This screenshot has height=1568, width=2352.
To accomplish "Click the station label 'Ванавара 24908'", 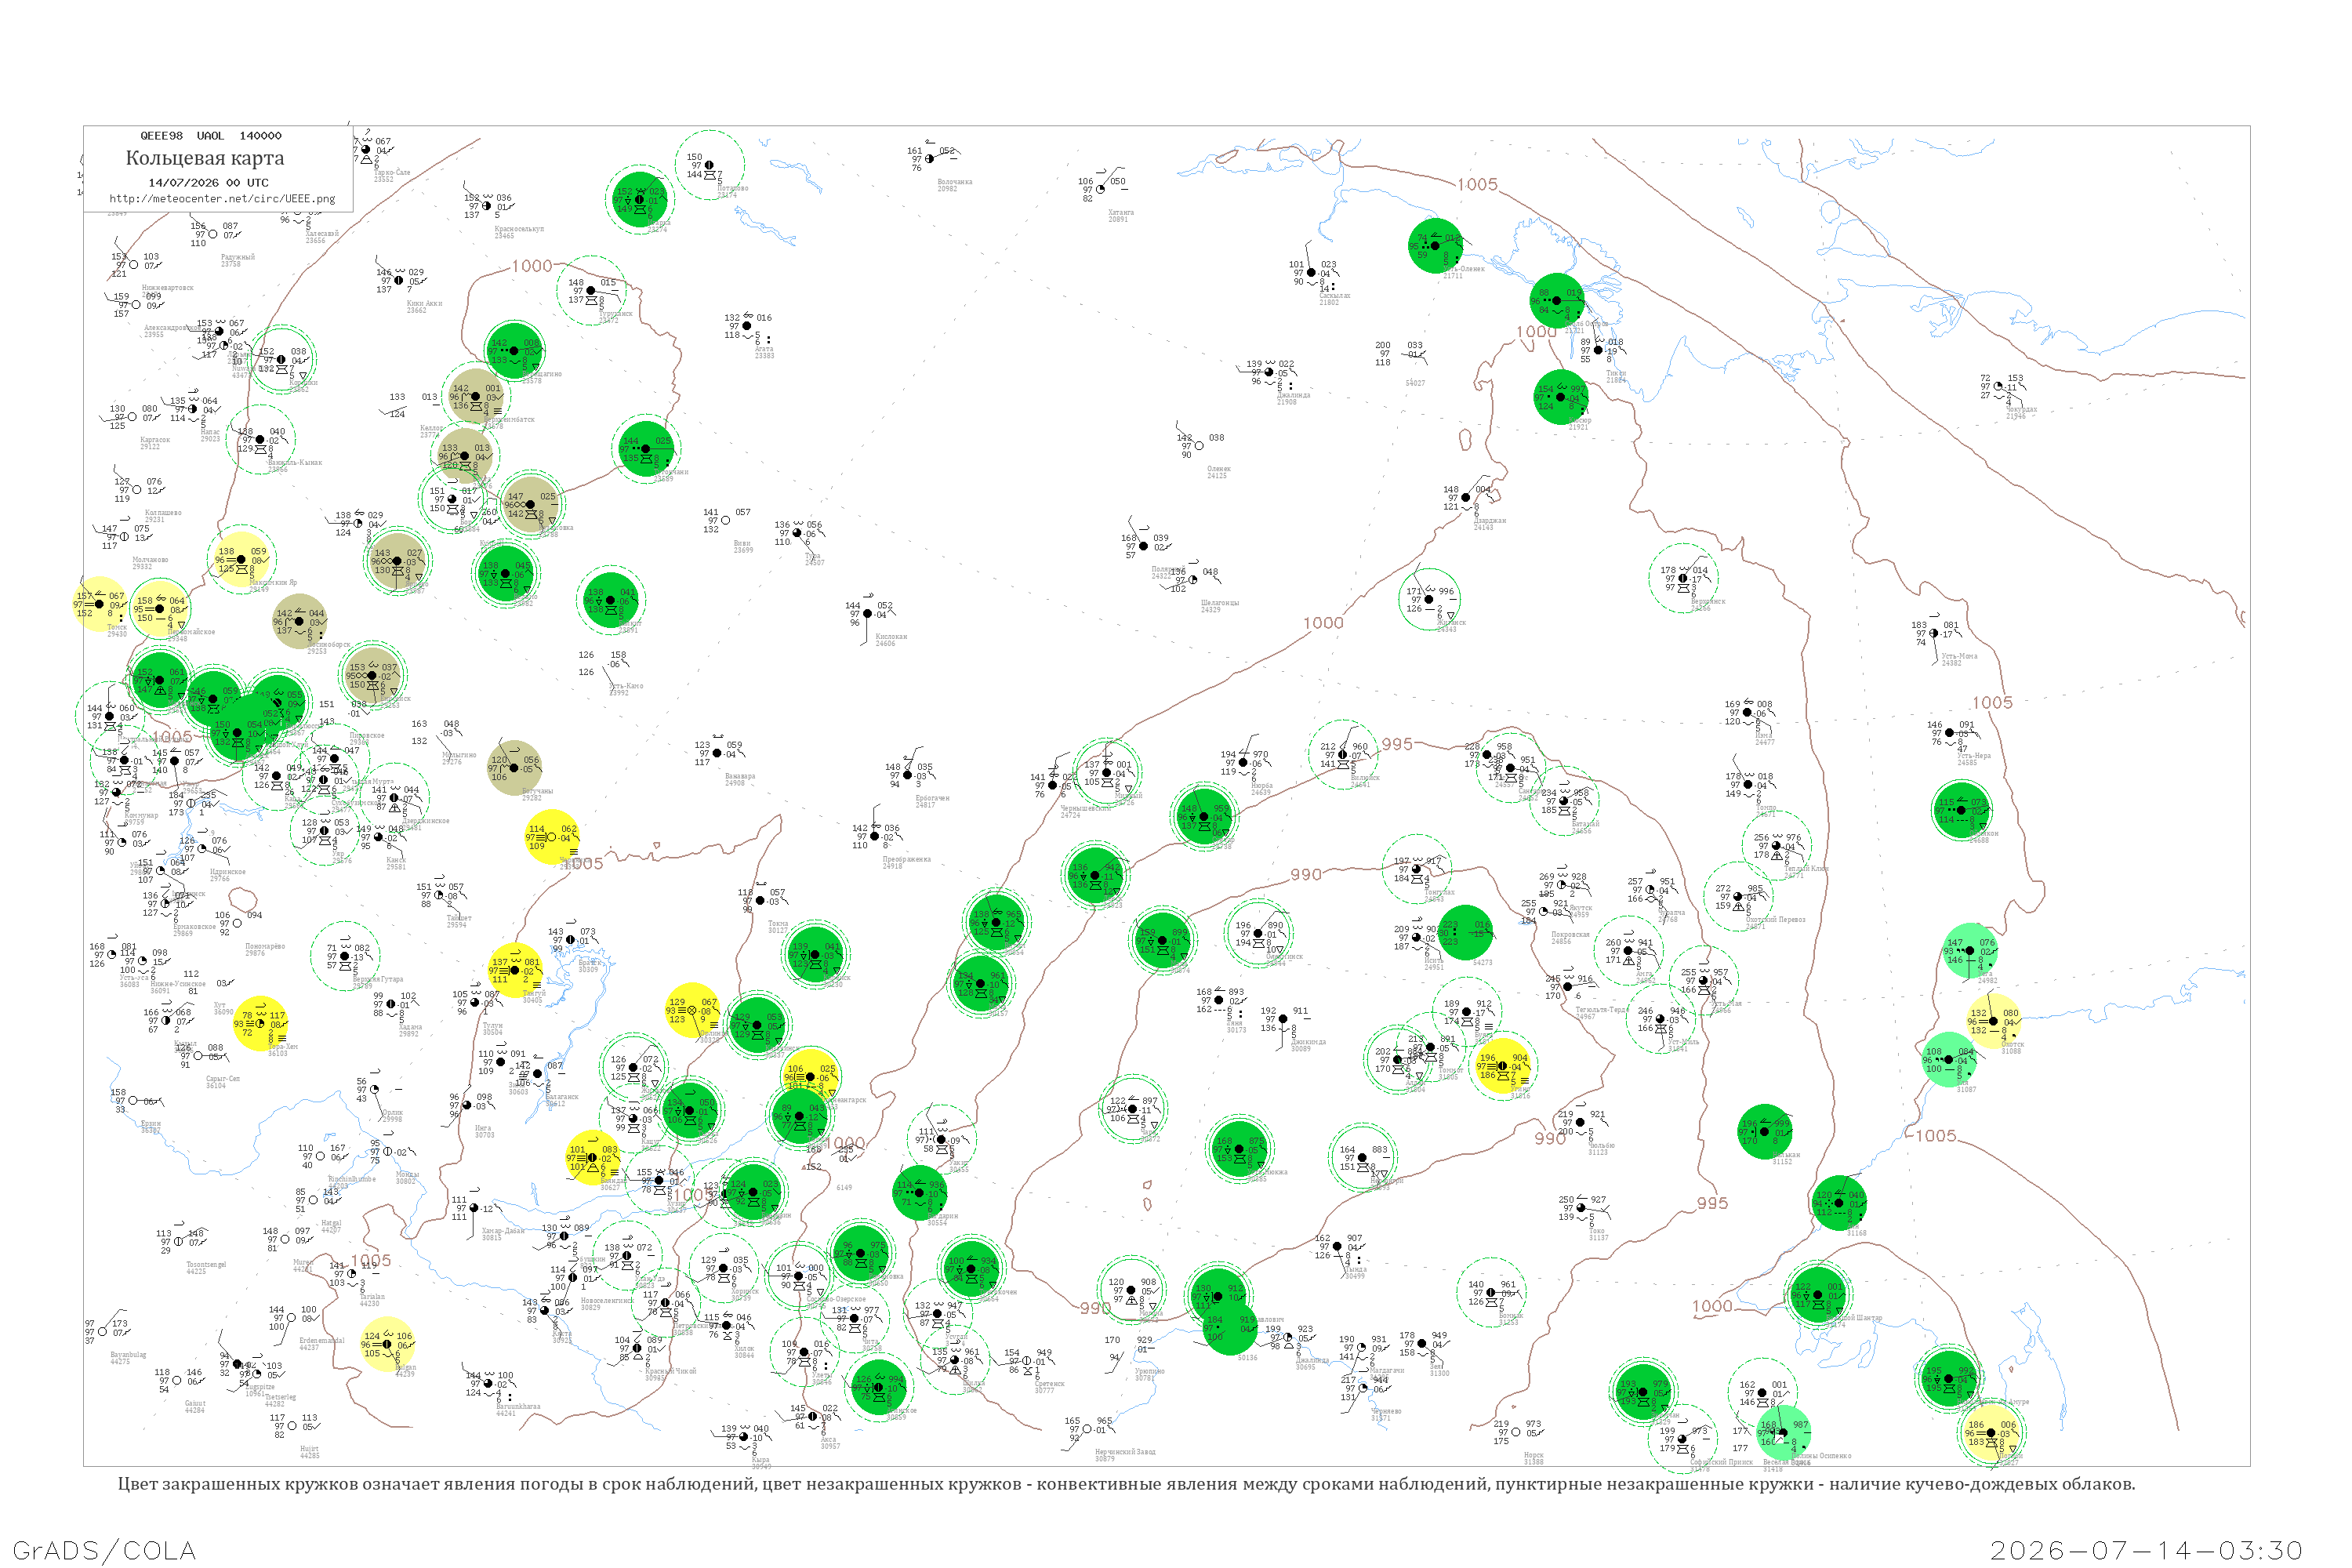I will (740, 779).
